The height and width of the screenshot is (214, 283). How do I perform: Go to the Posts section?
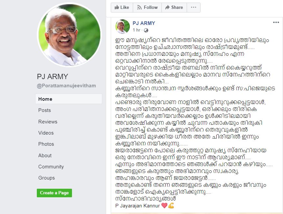click(x=45, y=110)
